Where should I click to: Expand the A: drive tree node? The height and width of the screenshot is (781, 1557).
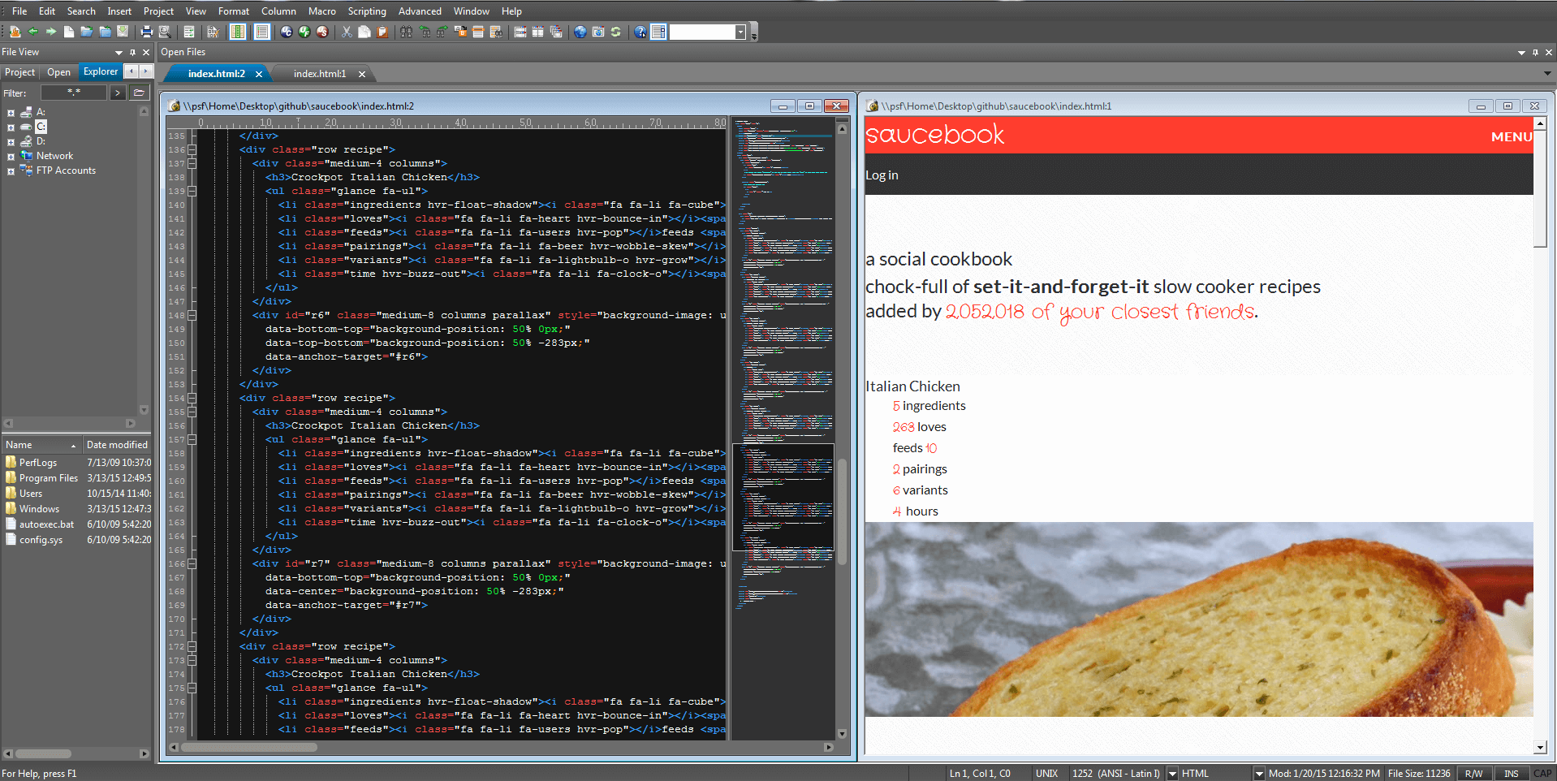tap(11, 113)
